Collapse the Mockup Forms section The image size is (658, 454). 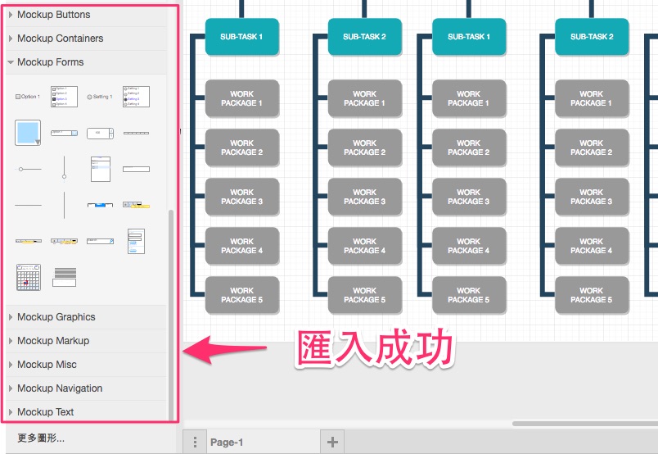[87, 62]
